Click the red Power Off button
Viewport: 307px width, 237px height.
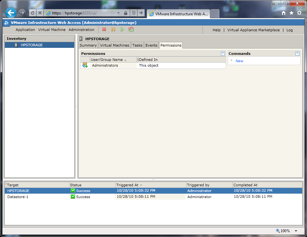click(104, 29)
